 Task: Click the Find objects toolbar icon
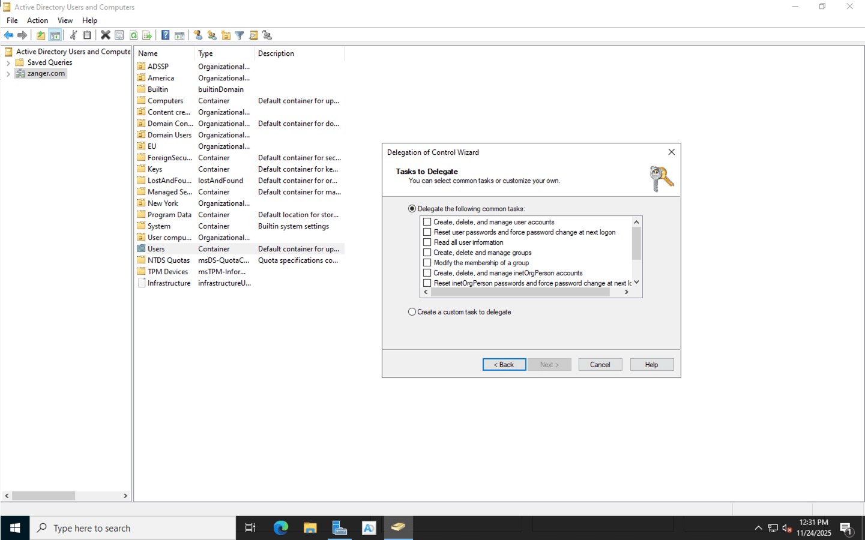(x=253, y=35)
